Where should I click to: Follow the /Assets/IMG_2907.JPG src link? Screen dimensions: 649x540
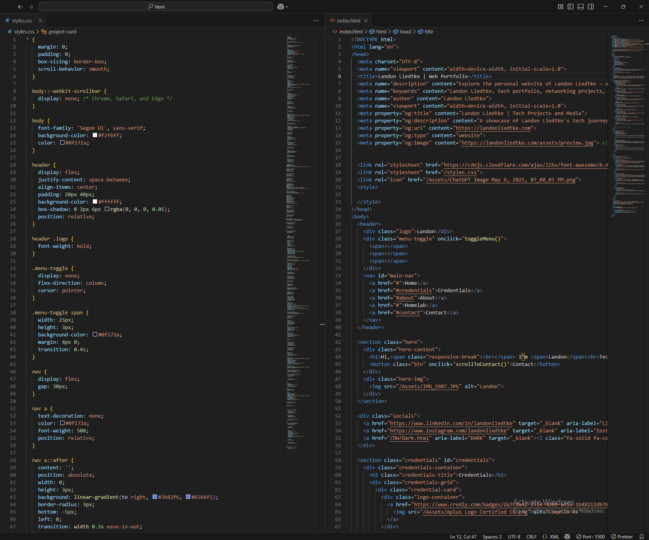(429, 386)
